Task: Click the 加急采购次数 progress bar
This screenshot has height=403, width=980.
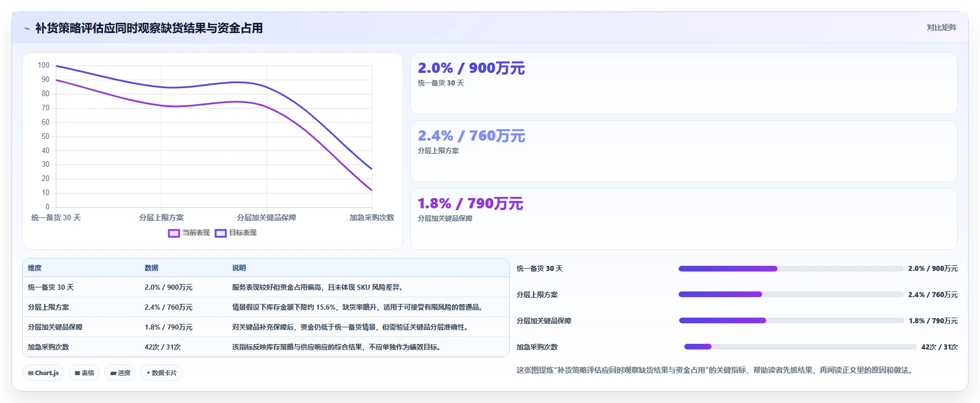Action: click(800, 347)
